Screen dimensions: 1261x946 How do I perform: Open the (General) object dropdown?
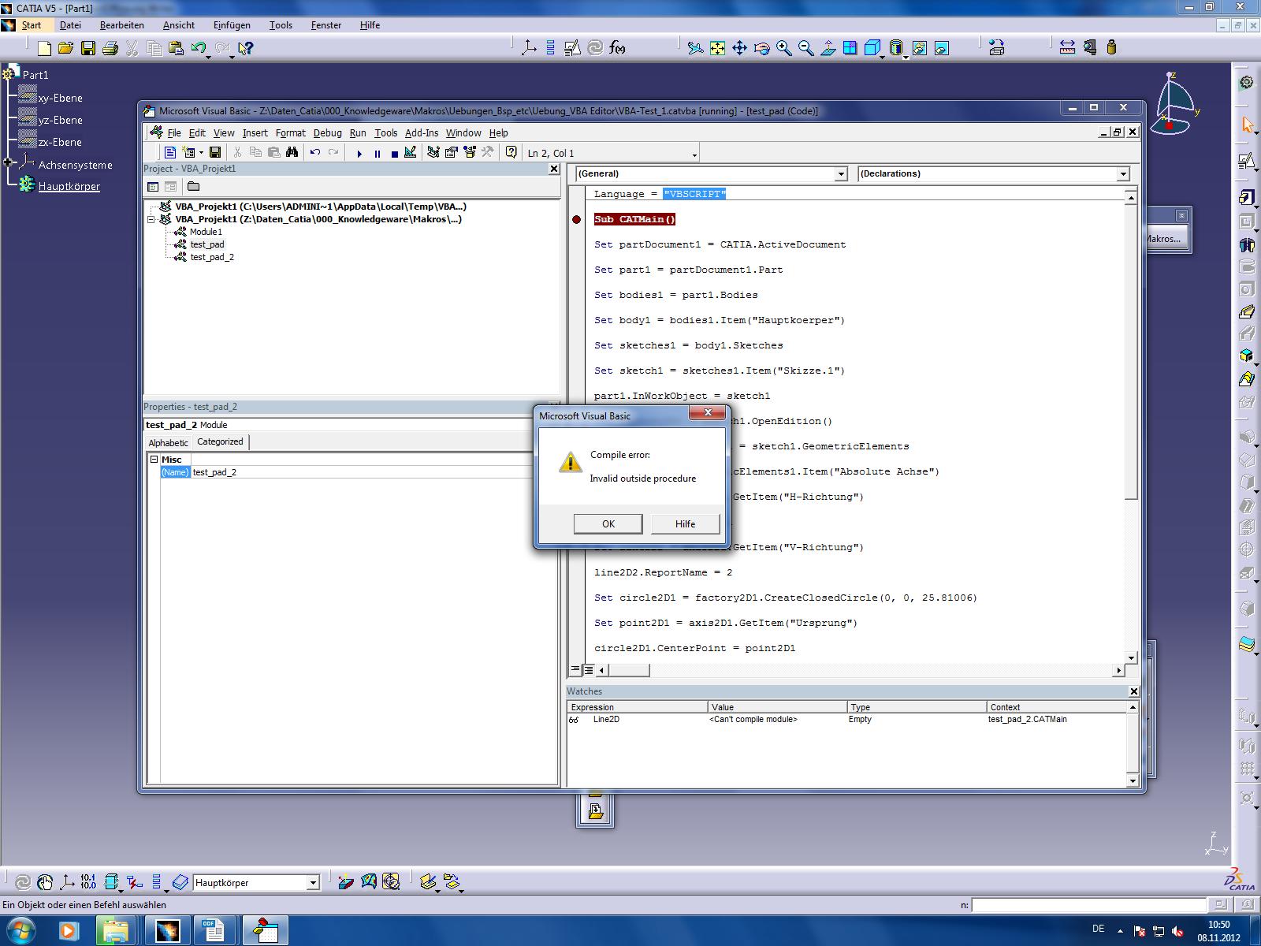click(x=841, y=174)
